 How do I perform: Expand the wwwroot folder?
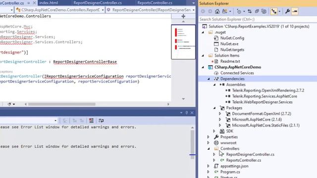(x=209, y=143)
